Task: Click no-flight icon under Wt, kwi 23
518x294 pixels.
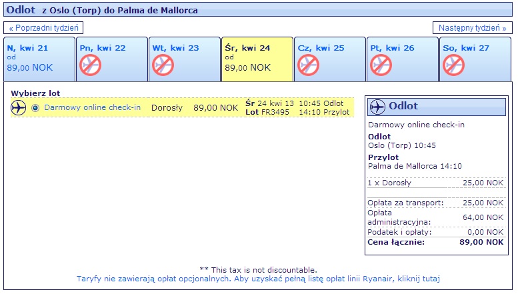Action: (x=163, y=65)
